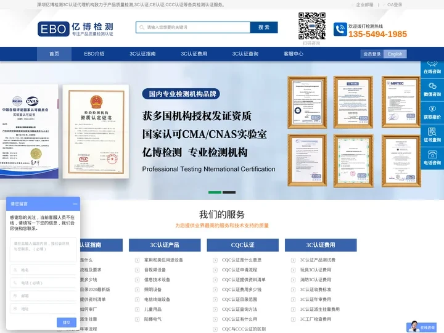Switch to English version
The width and height of the screenshot is (444, 333).
tap(395, 54)
